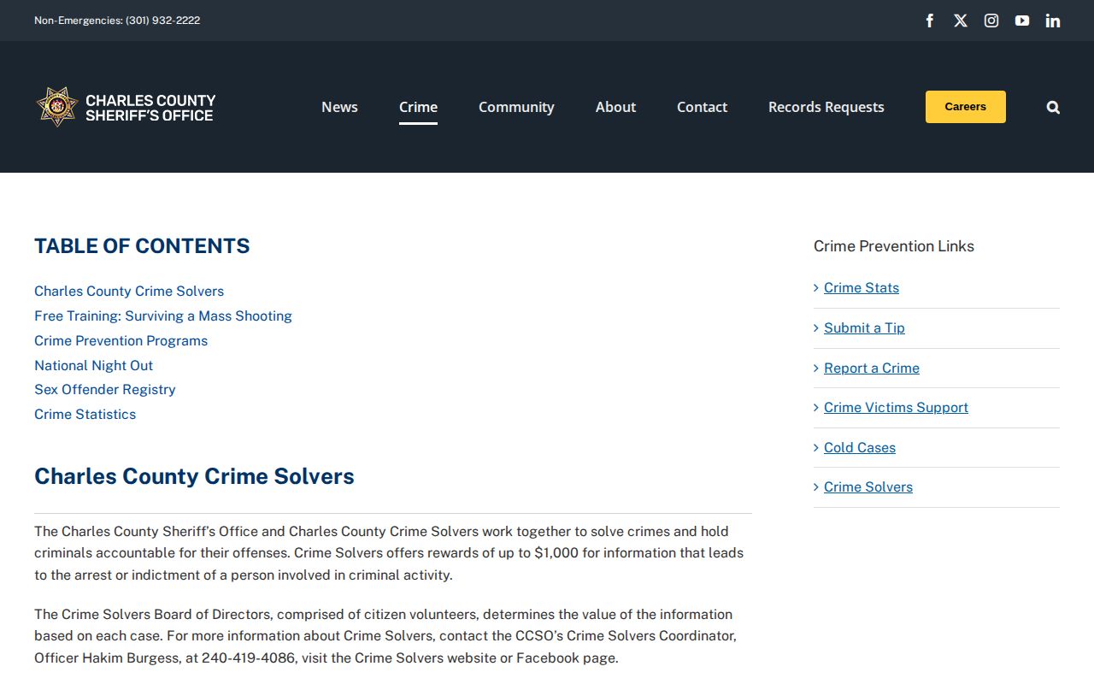The height and width of the screenshot is (684, 1094).
Task: Open the YouTube social icon
Action: [x=1022, y=21]
